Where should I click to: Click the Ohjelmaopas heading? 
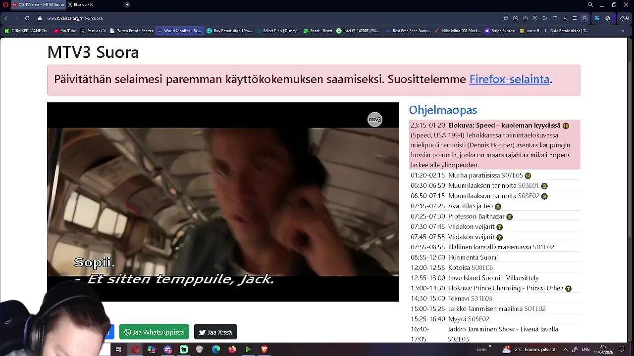443,110
